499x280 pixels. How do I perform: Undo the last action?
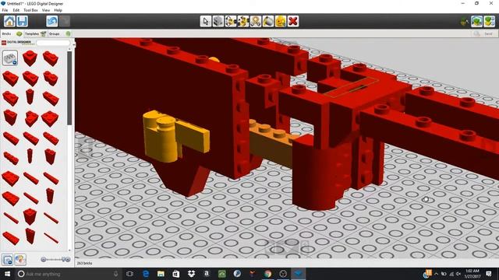point(52,21)
